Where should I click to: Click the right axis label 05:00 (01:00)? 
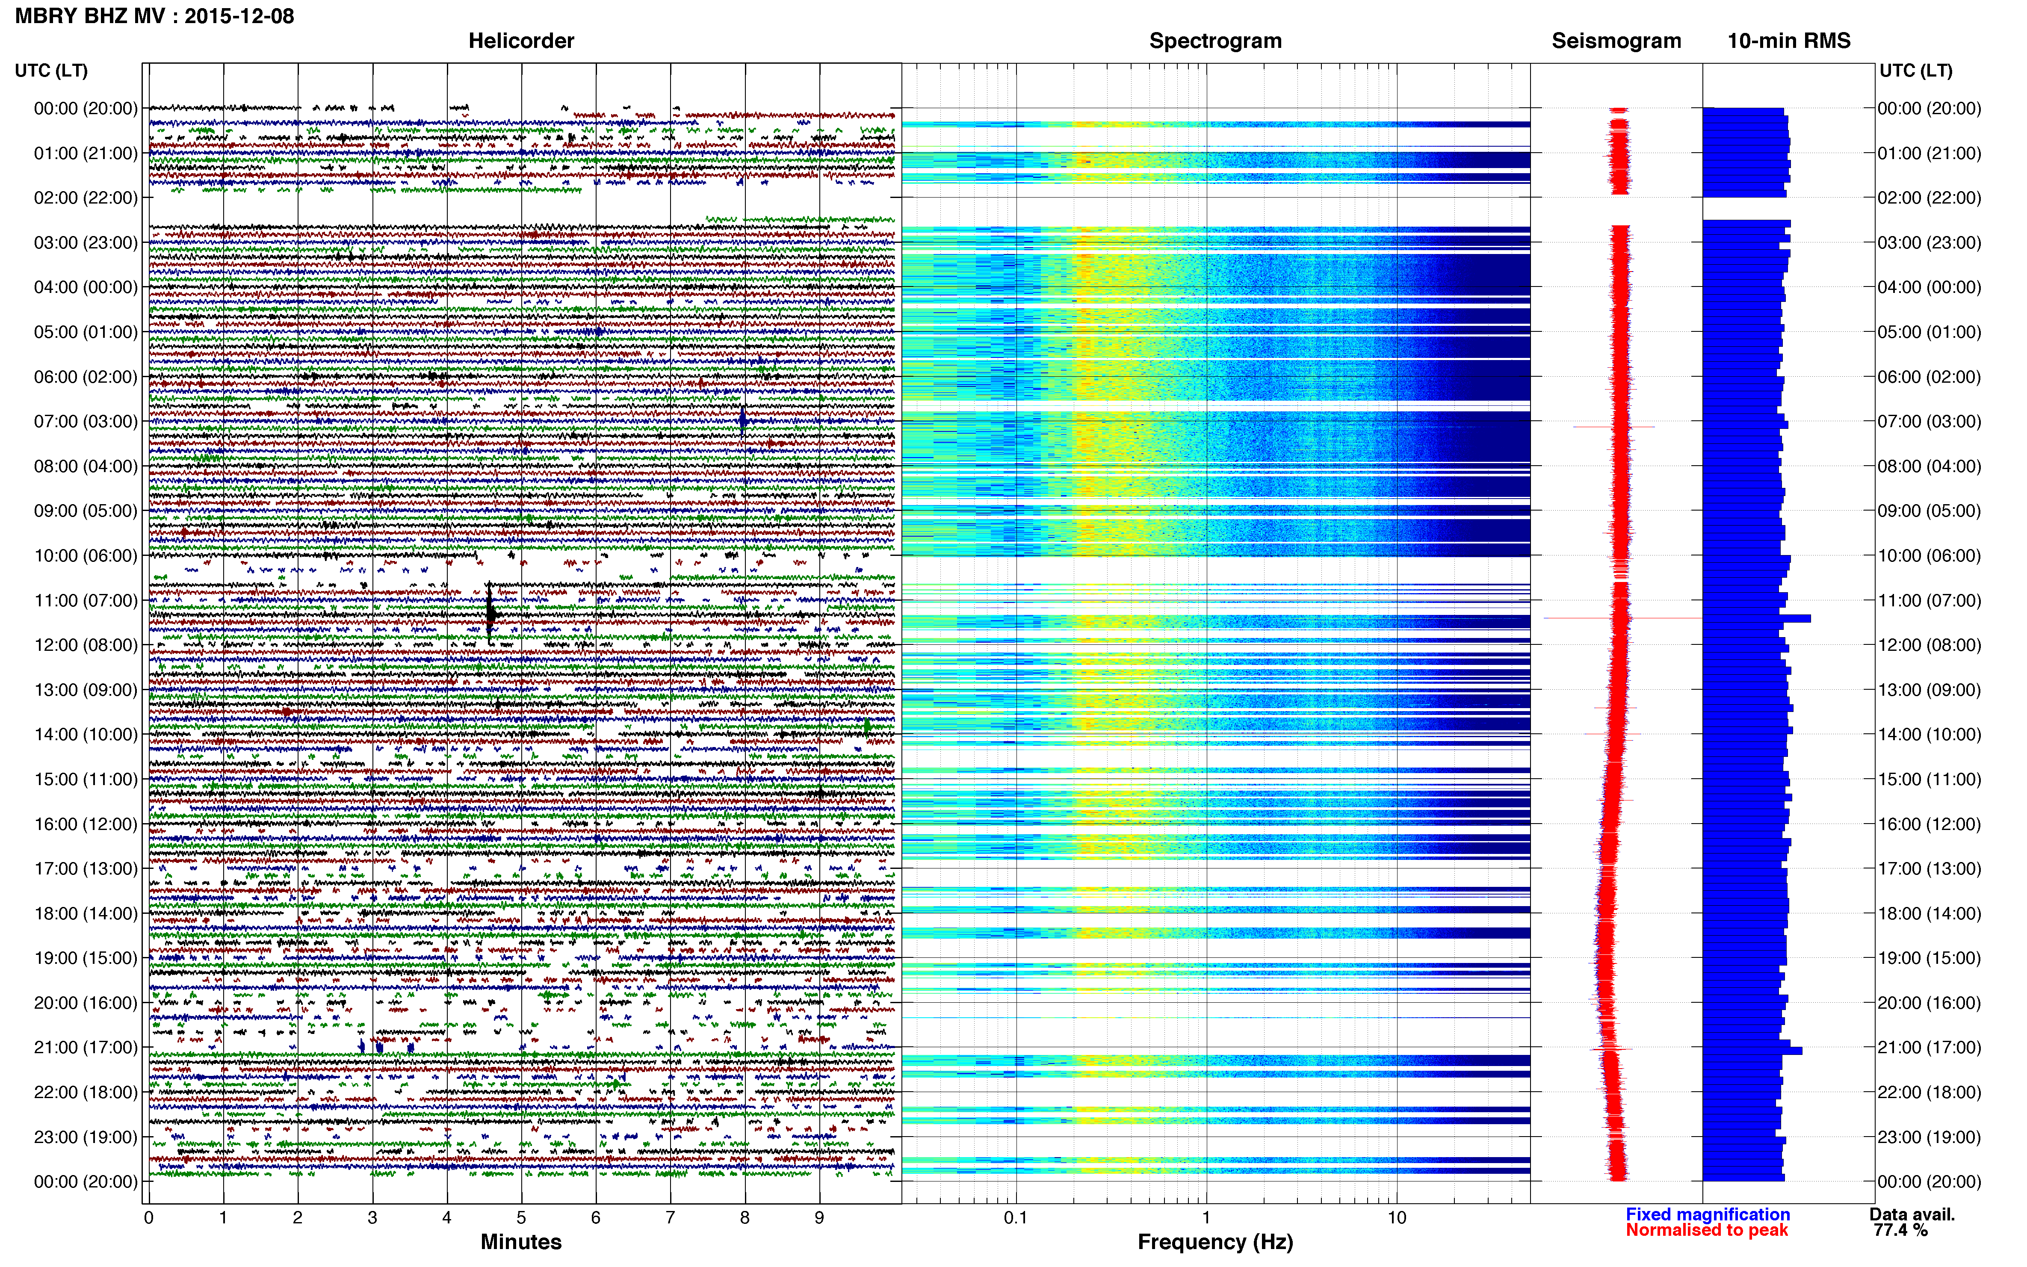(1929, 332)
